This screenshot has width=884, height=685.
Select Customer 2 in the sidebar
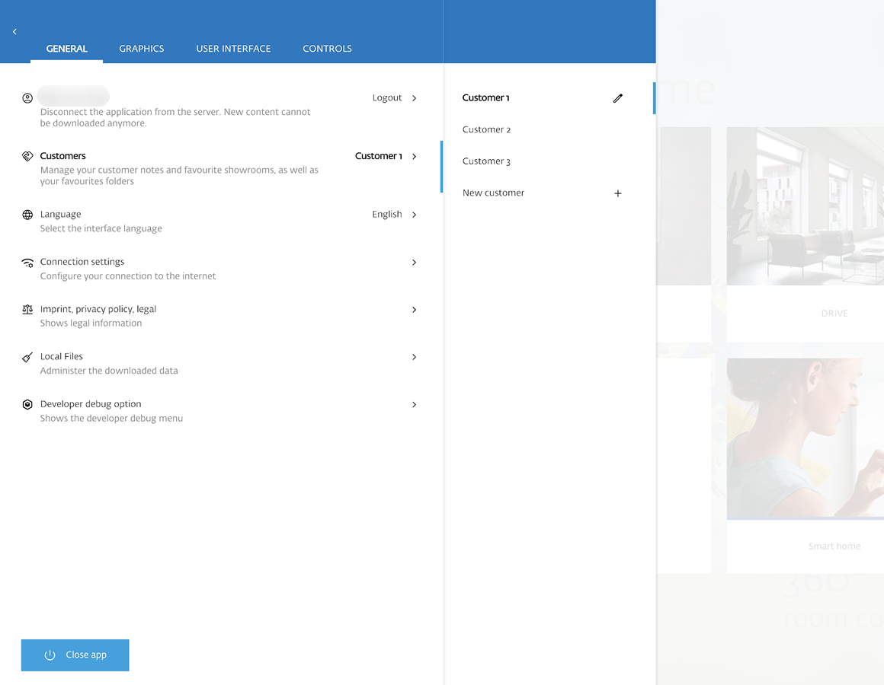(x=486, y=129)
